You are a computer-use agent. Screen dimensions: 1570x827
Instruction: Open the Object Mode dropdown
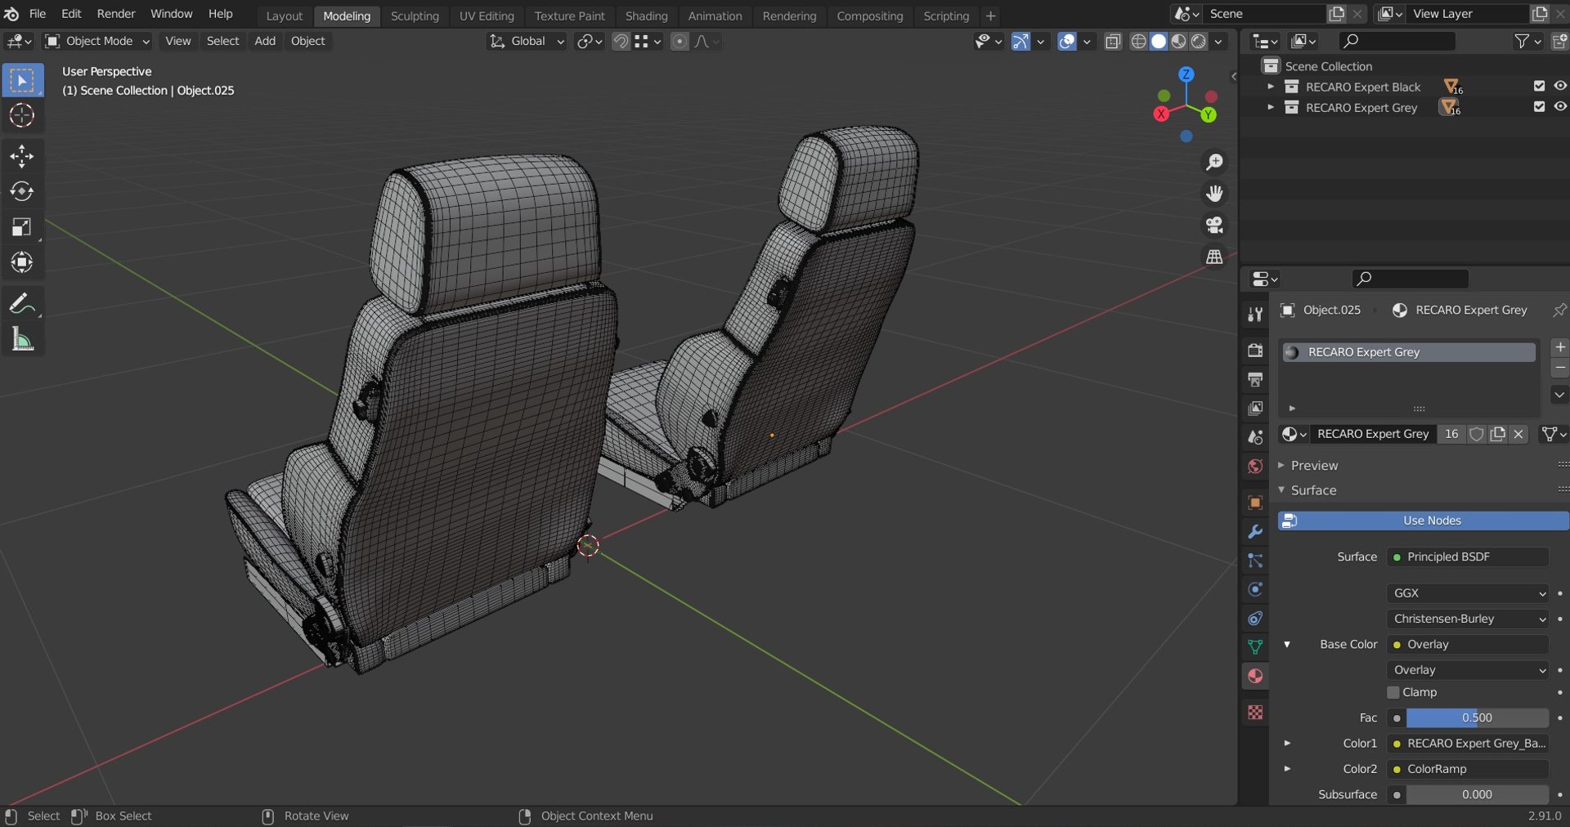(97, 41)
